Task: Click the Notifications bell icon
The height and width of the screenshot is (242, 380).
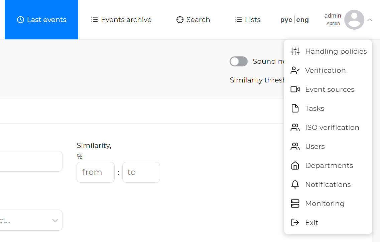Action: tap(295, 185)
